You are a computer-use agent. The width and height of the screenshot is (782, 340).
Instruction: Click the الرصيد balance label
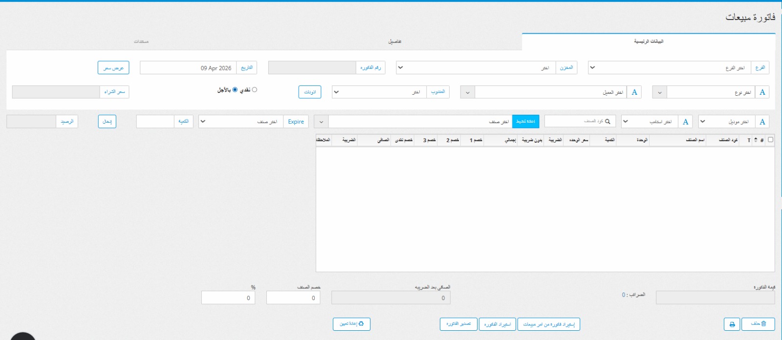pos(67,122)
